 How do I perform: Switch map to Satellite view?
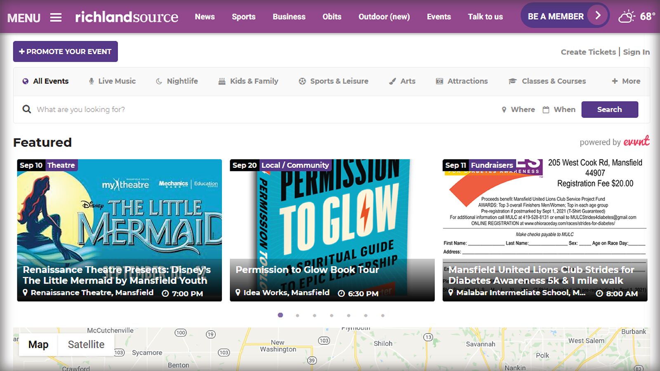tap(86, 345)
